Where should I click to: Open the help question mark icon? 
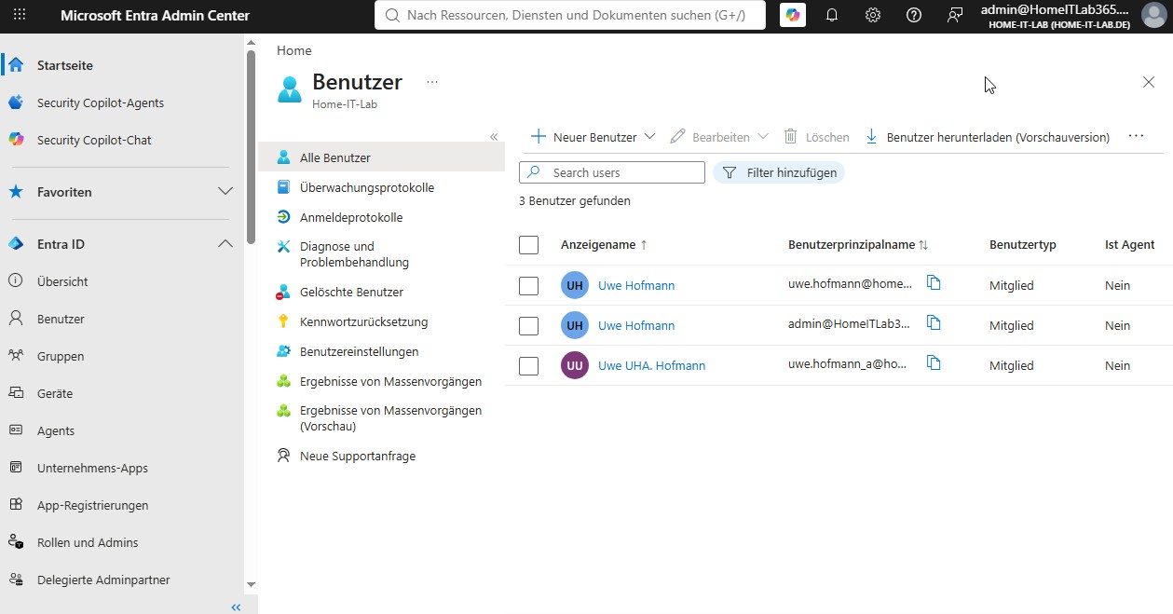click(x=914, y=15)
